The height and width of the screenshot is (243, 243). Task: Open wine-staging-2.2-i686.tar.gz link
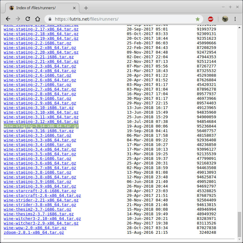pos(37,43)
